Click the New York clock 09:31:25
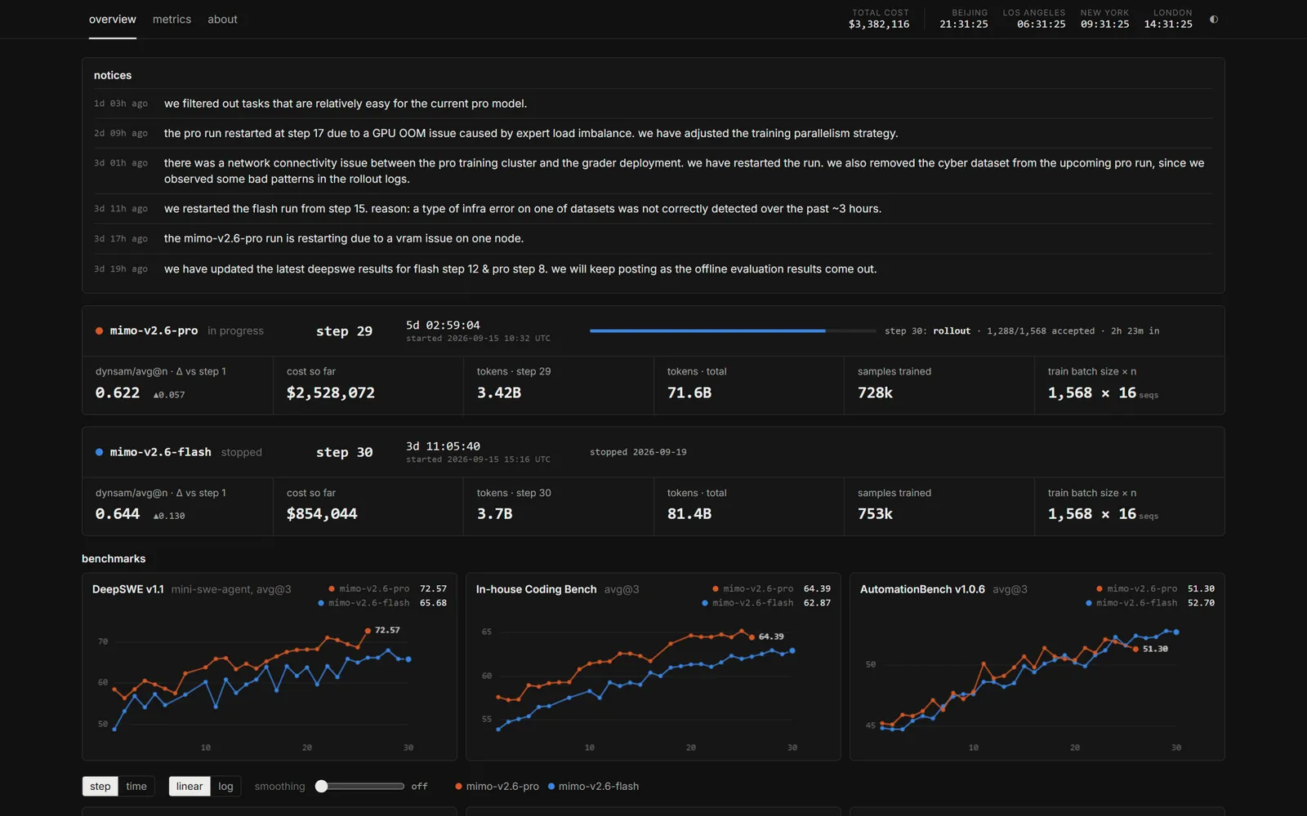 pyautogui.click(x=1105, y=24)
